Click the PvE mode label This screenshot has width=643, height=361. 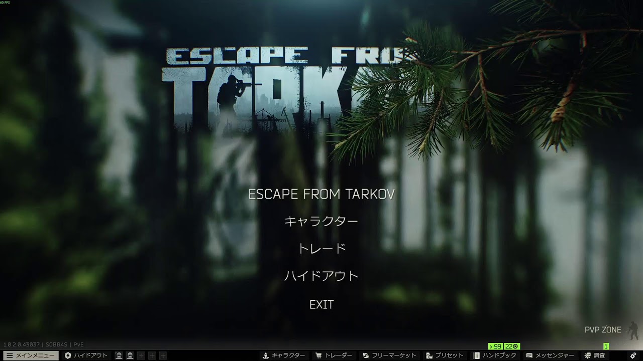[x=78, y=345]
